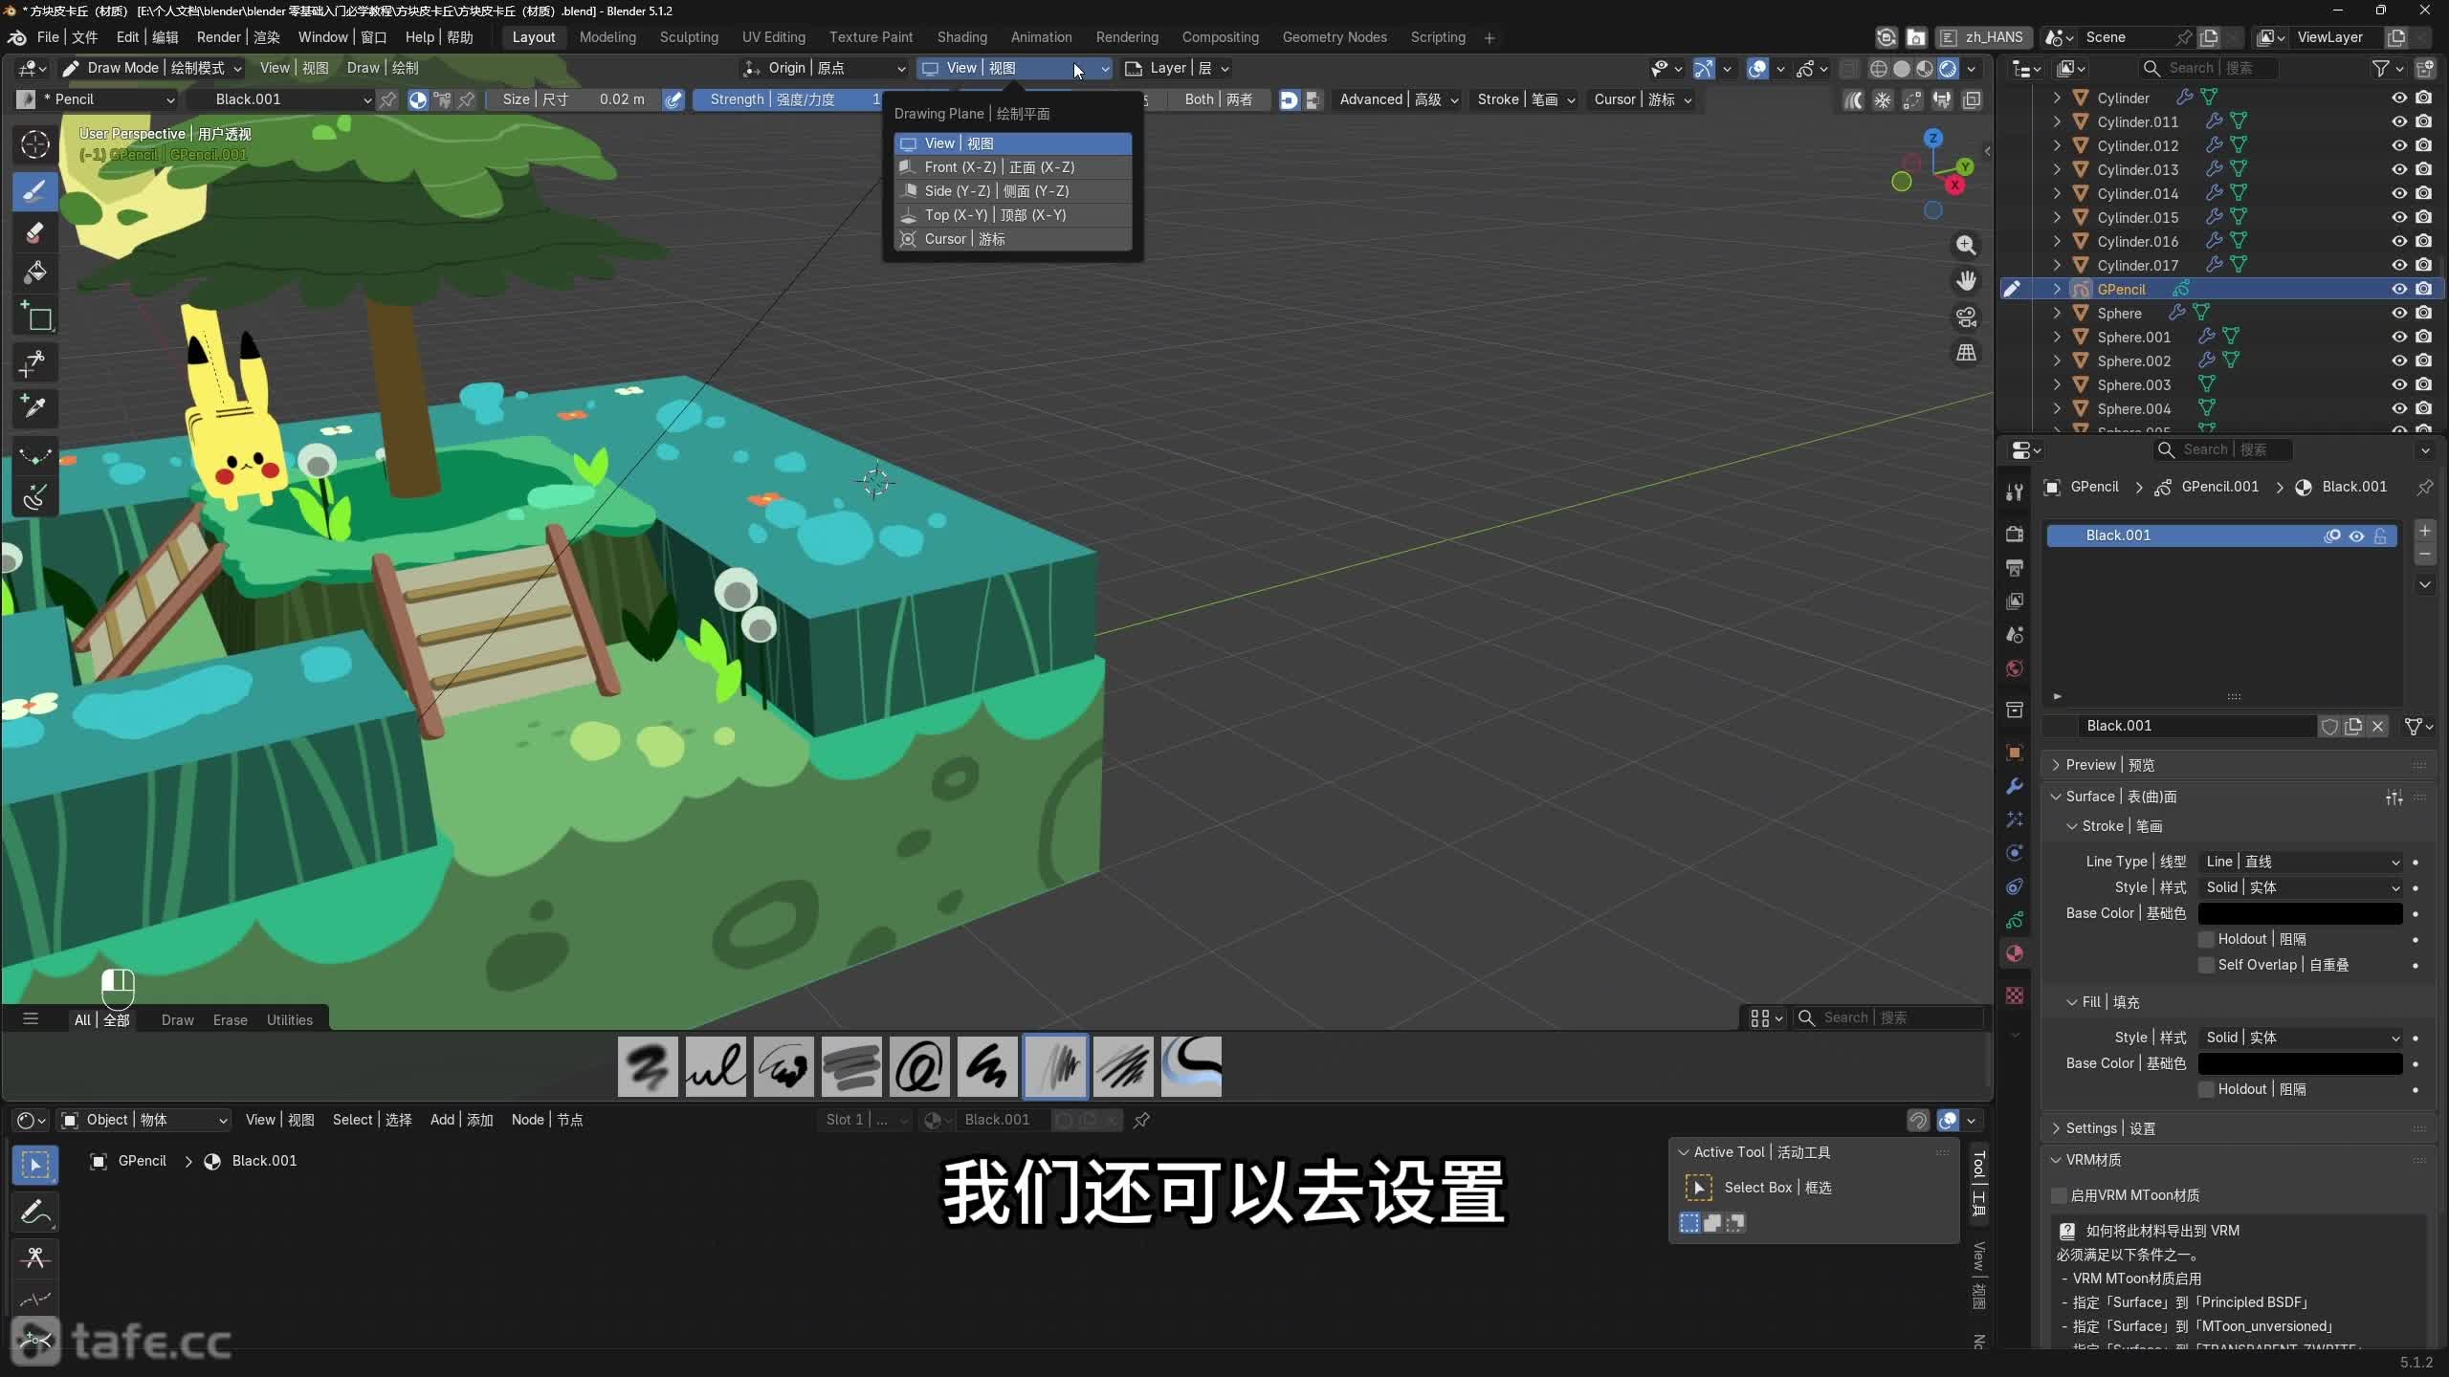Screen dimensions: 2449x1377
Task: Select the spiral ink brush thumbnail
Action: pos(919,1066)
